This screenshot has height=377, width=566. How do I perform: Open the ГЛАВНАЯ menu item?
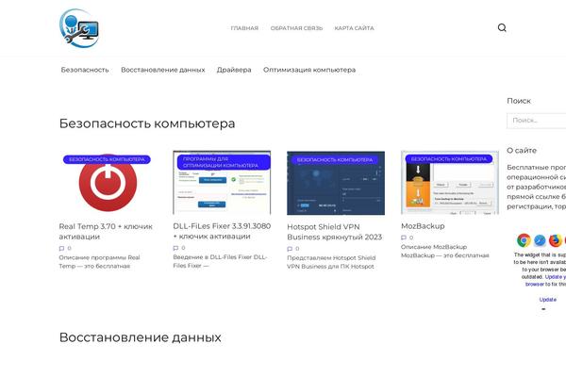[244, 28]
